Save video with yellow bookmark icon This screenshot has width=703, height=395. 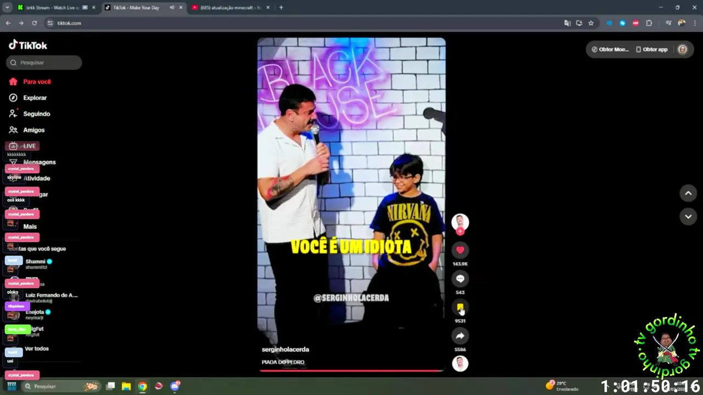[460, 307]
